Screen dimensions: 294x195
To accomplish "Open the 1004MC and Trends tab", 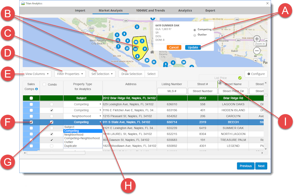I will (x=150, y=10).
